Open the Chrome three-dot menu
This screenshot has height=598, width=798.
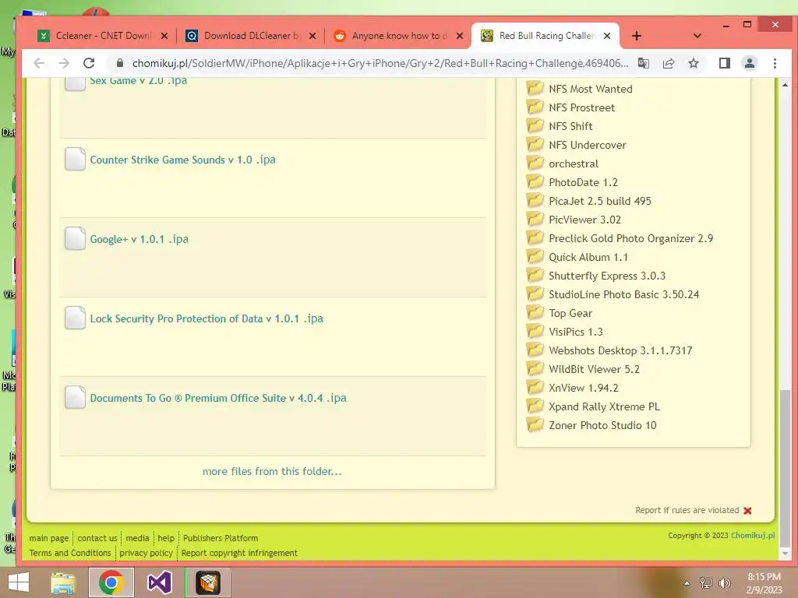(775, 63)
